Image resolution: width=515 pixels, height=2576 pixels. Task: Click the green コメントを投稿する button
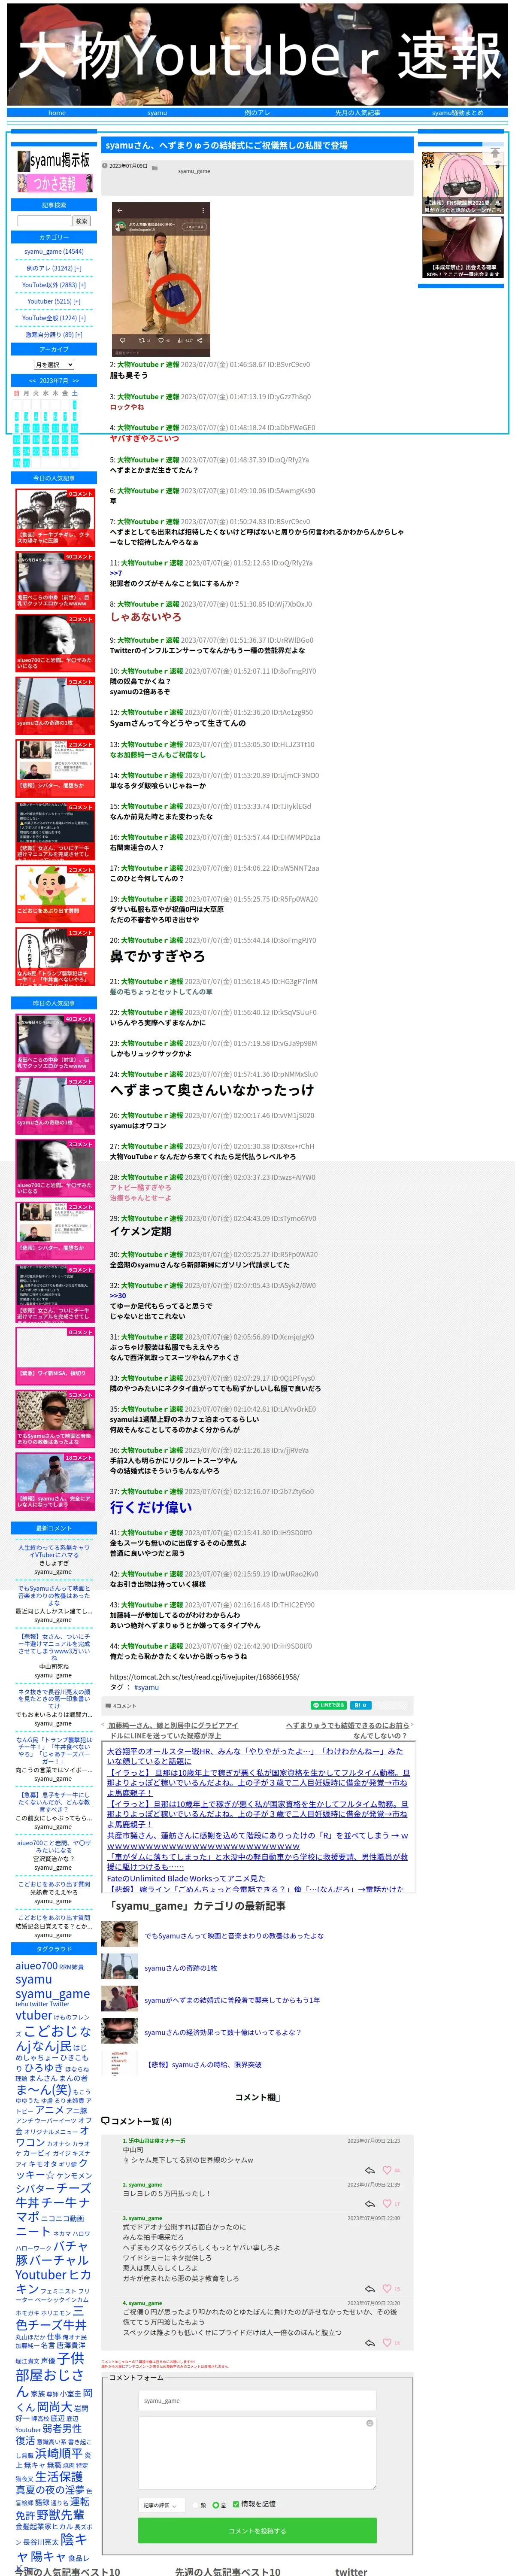[257, 2530]
